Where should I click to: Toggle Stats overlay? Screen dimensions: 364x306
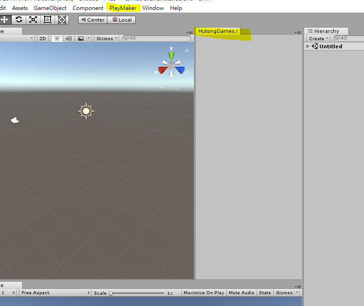click(265, 293)
